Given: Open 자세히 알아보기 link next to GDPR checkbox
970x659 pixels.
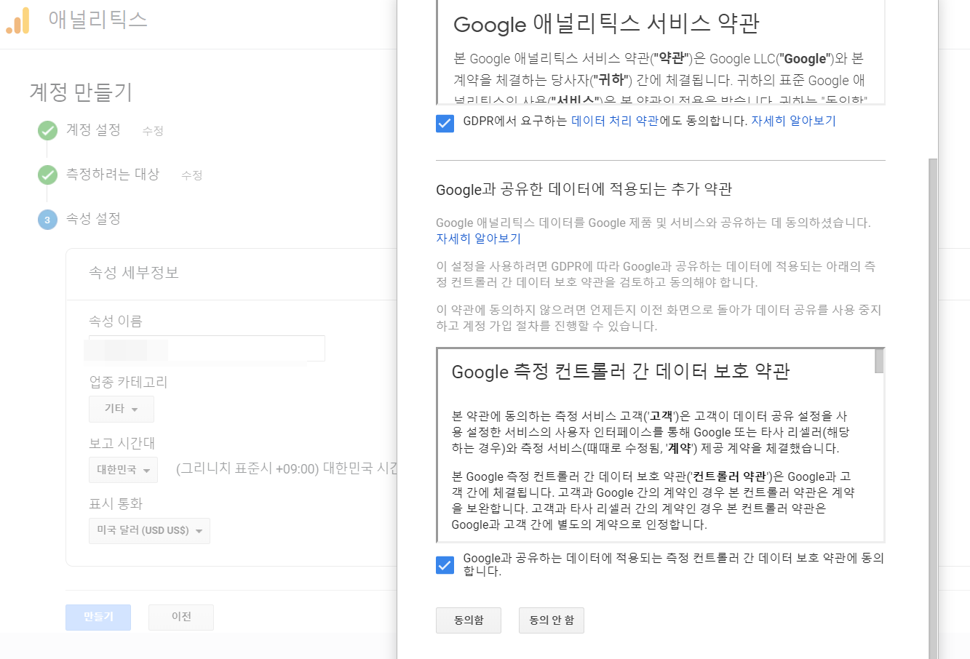Looking at the screenshot, I should [x=793, y=121].
